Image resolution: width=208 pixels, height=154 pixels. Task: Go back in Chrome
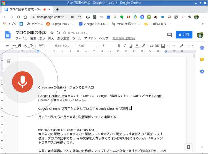pyautogui.click(x=5, y=17)
